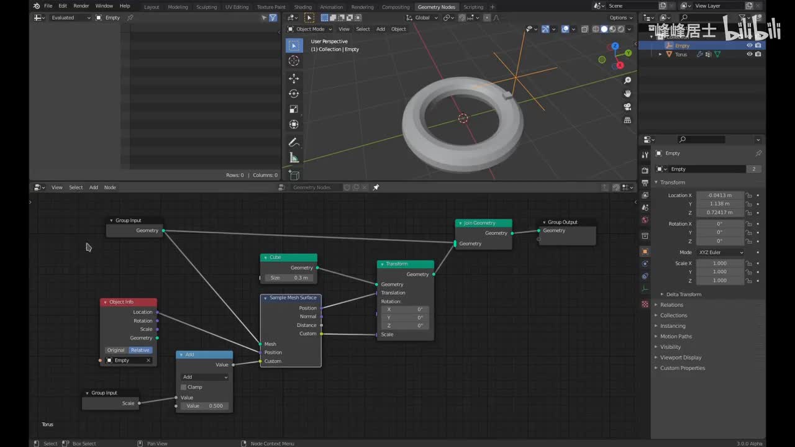Screen dimensions: 795x447
Task: Open the Add operation dropdown in math node
Action: pyautogui.click(x=205, y=377)
